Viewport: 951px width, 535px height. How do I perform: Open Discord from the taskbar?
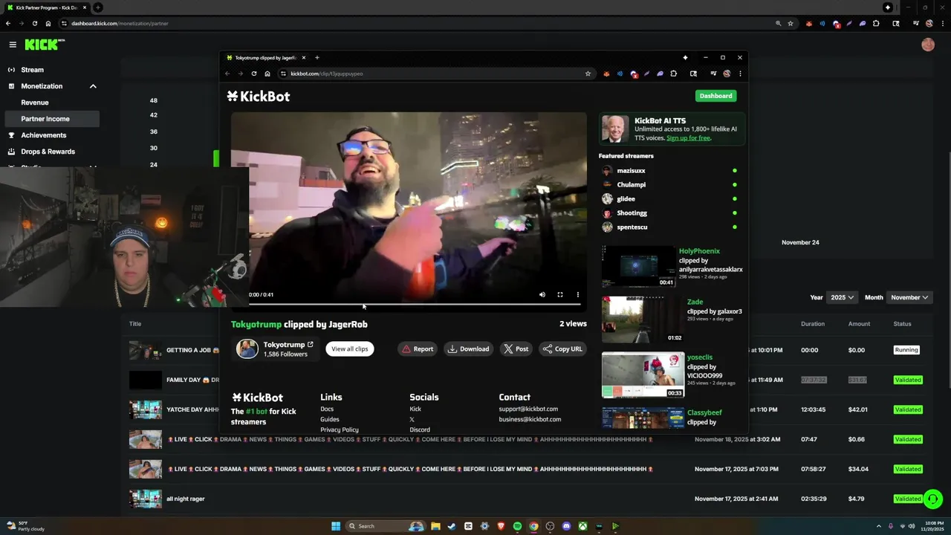point(566,526)
